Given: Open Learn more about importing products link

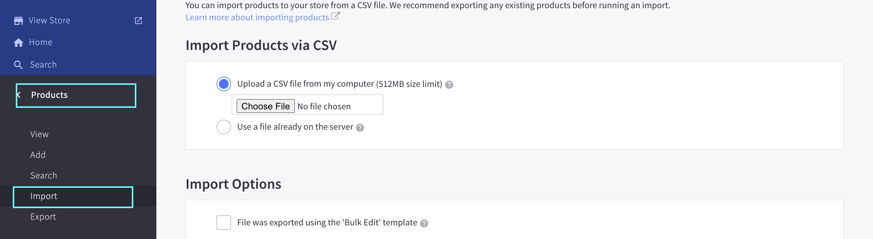Looking at the screenshot, I should pyautogui.click(x=257, y=18).
